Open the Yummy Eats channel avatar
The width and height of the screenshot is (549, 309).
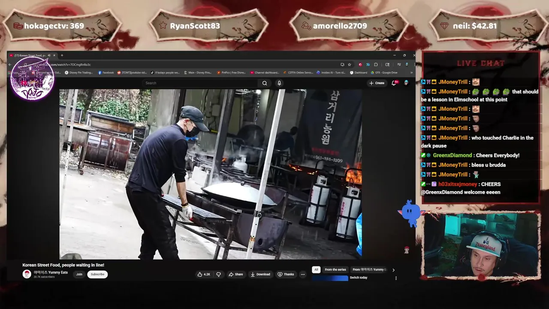pos(27,274)
